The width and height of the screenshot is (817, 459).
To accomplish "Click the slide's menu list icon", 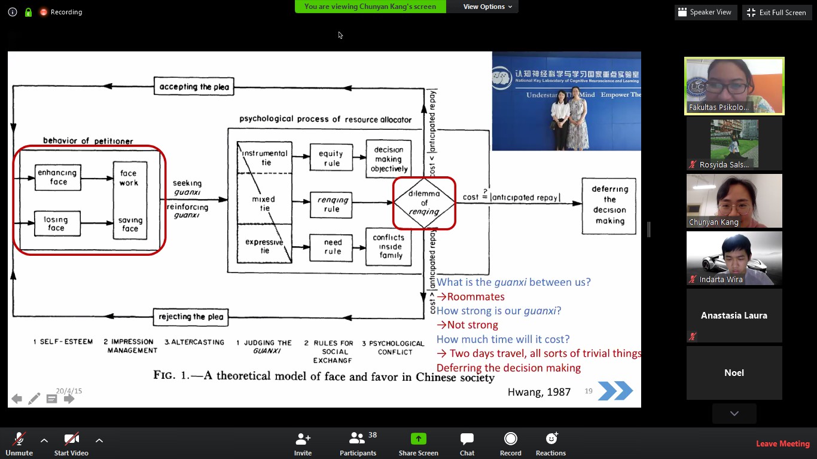I will [x=52, y=399].
